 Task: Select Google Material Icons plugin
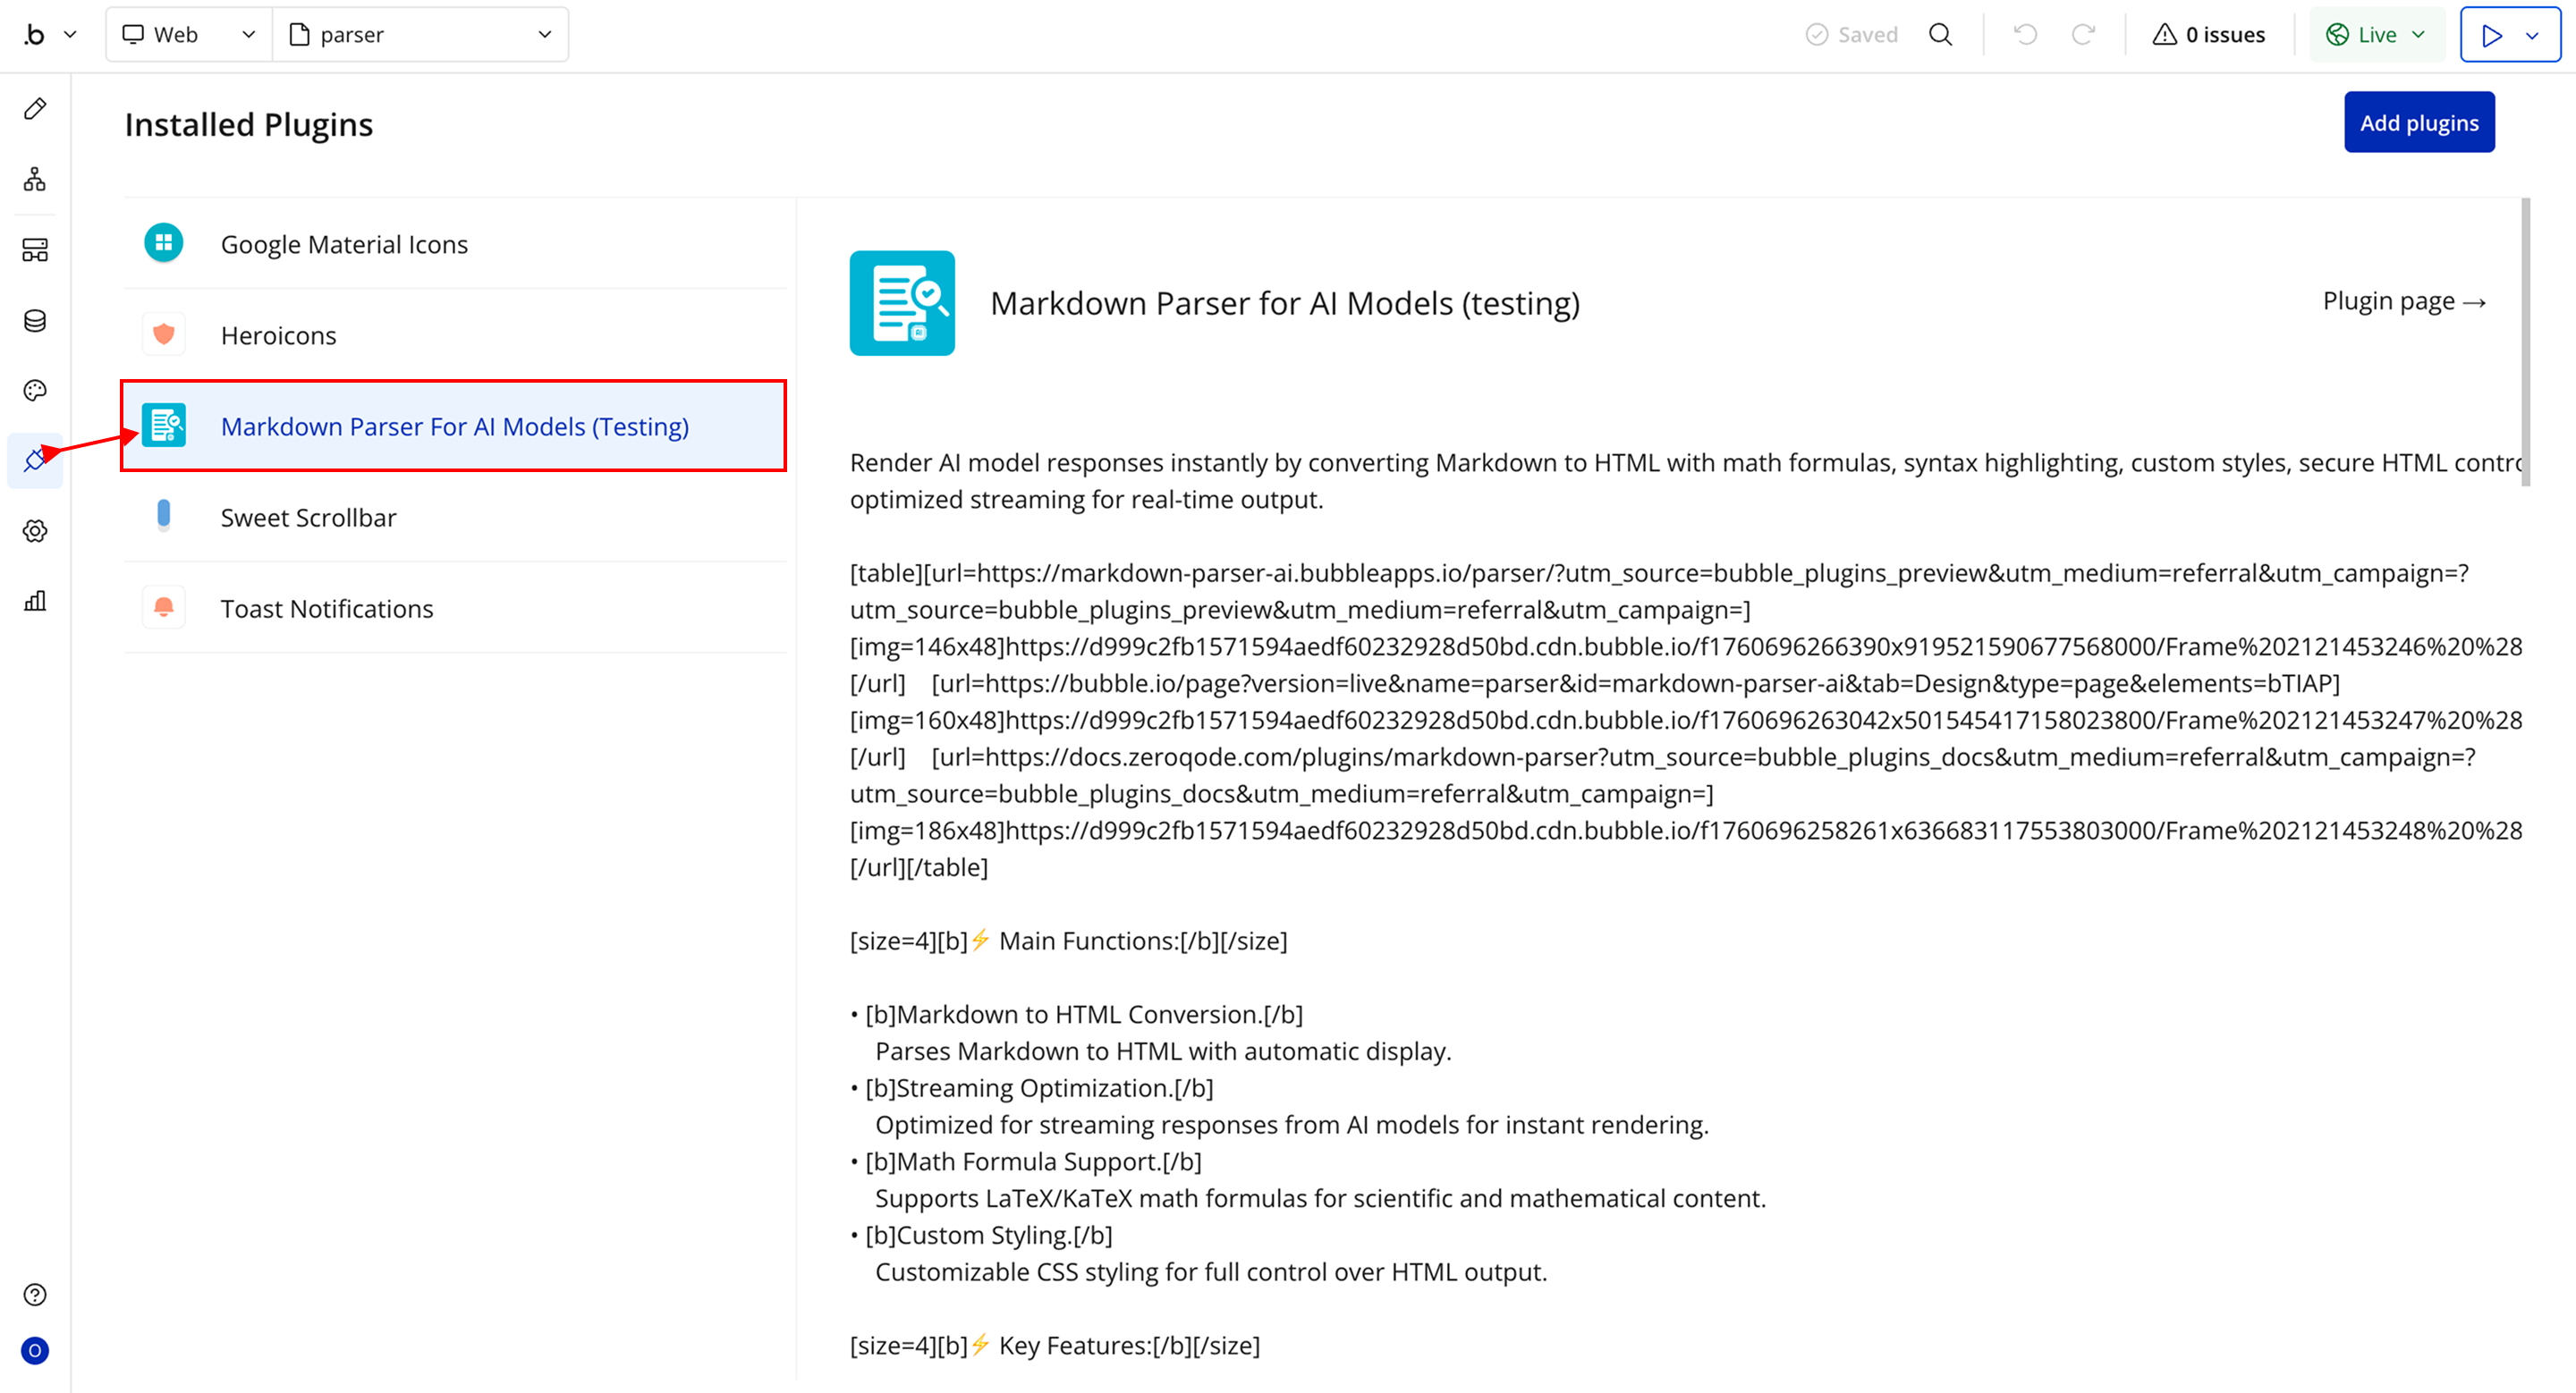click(343, 245)
